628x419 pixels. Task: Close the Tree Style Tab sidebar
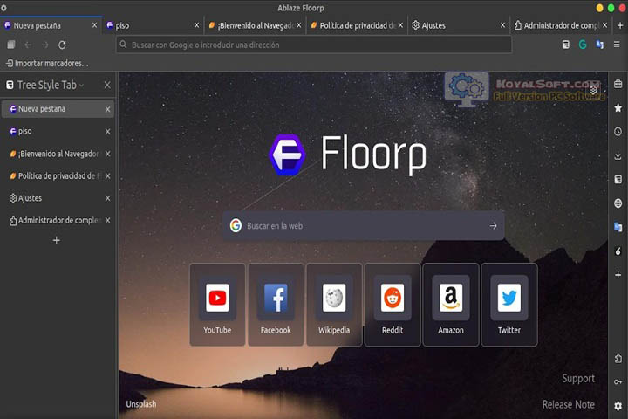click(107, 85)
